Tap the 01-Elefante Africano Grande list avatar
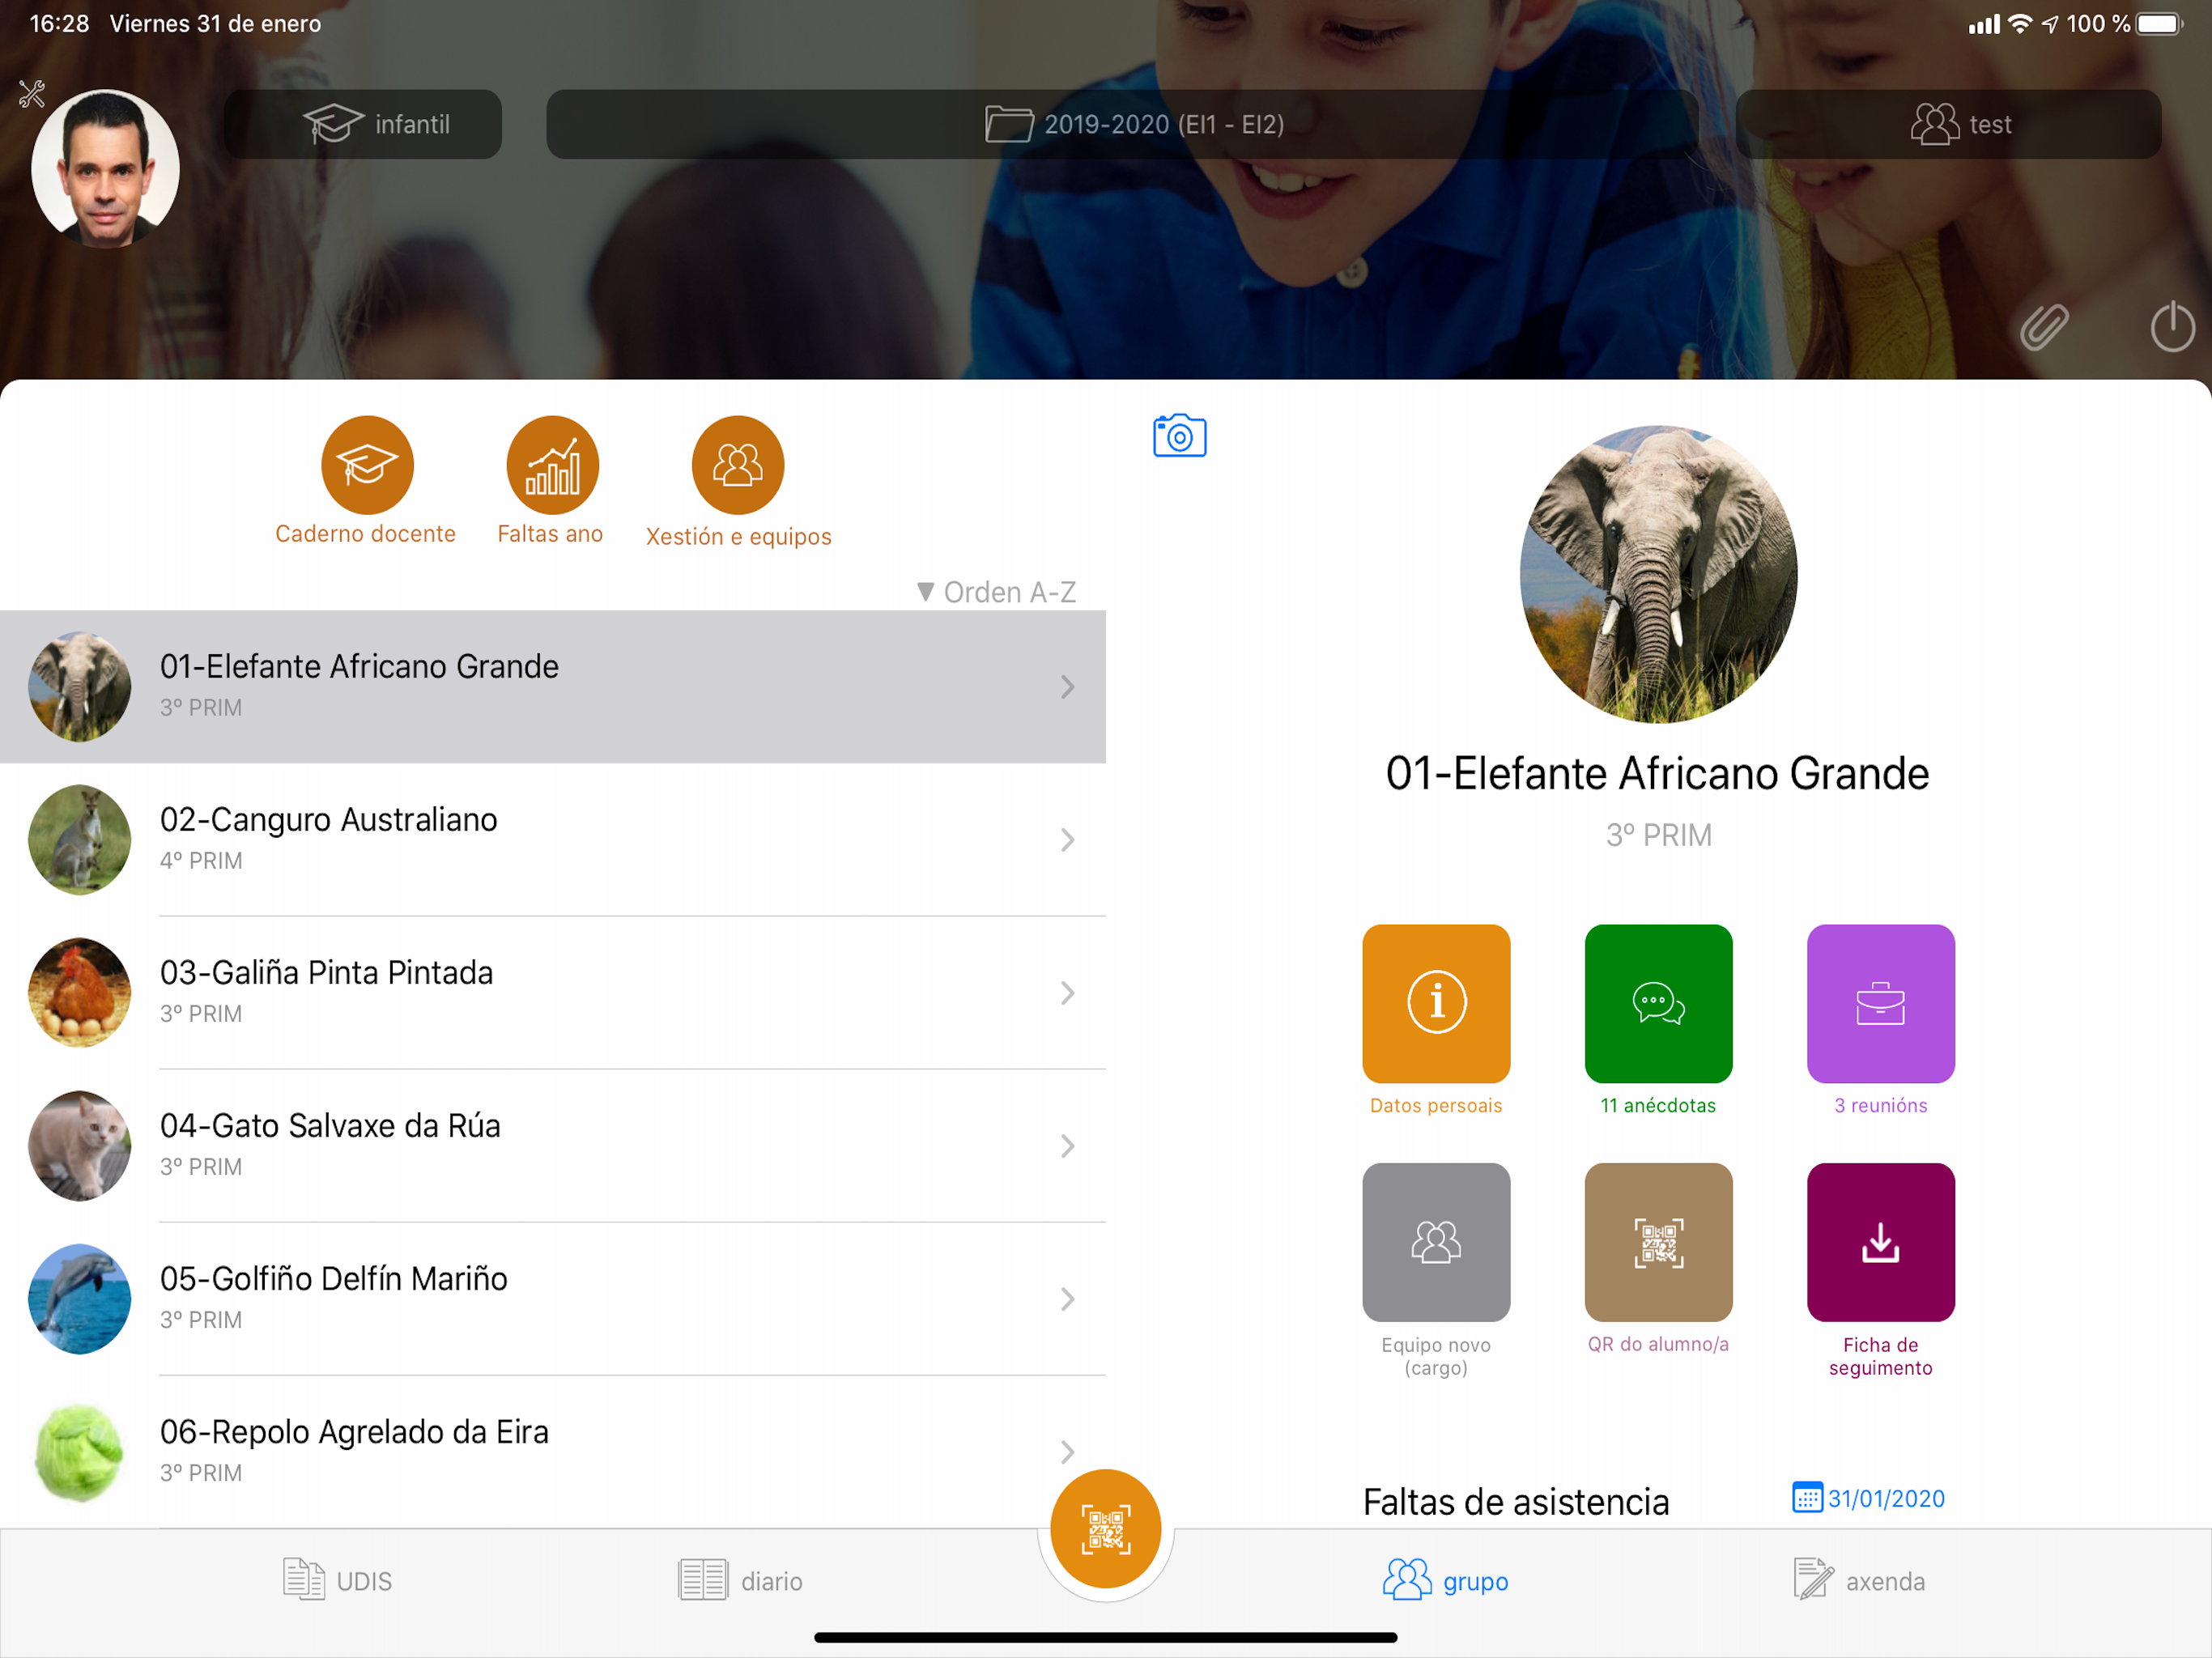 pyautogui.click(x=80, y=687)
